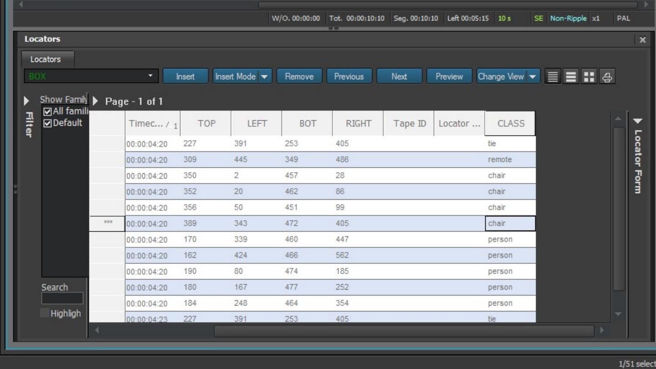Uncheck the Default family checkbox
This screenshot has height=369, width=656.
tap(48, 123)
